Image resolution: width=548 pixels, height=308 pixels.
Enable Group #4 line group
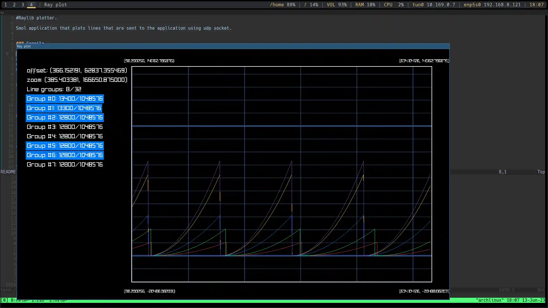tap(65, 136)
